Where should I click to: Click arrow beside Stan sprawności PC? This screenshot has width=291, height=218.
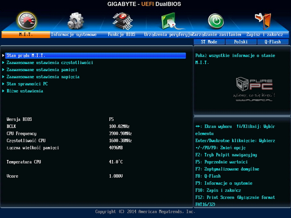(3, 84)
